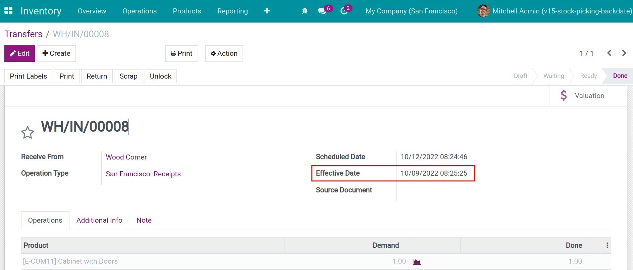The width and height of the screenshot is (633, 270).
Task: Open forecast chart icon for Cabinet
Action: pyautogui.click(x=417, y=262)
